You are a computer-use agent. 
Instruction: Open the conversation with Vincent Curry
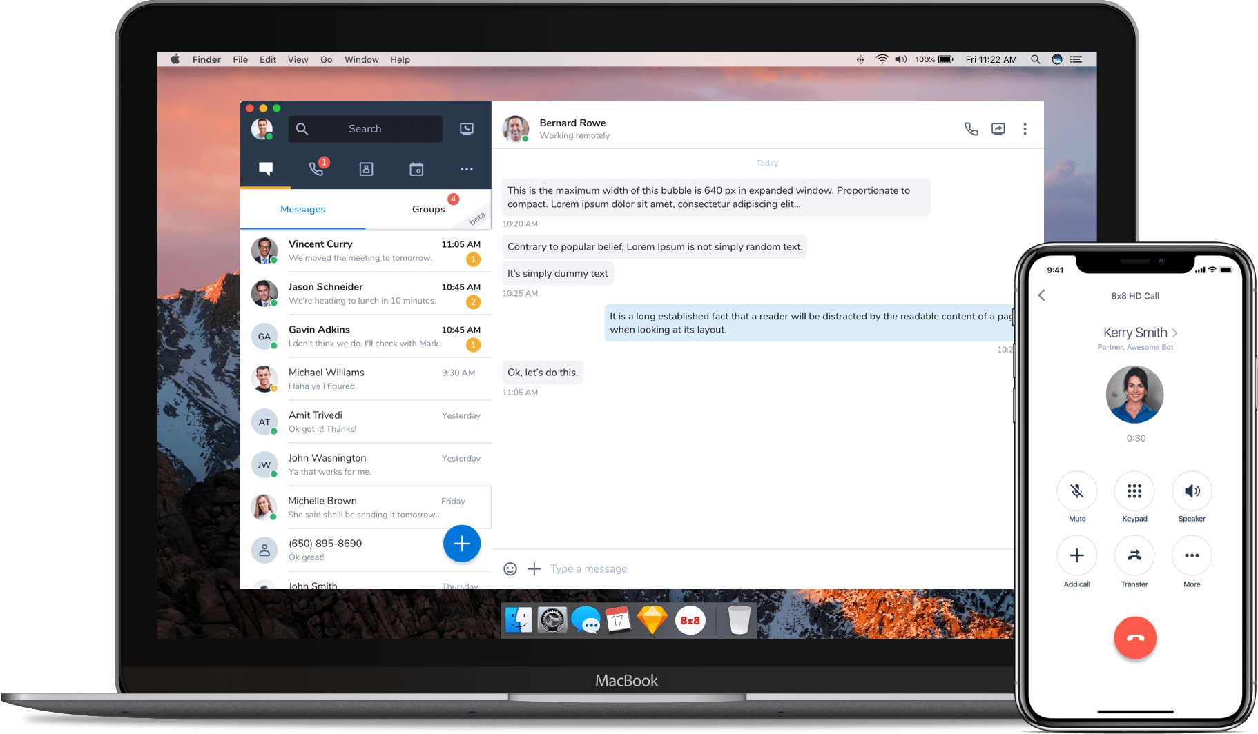click(366, 250)
